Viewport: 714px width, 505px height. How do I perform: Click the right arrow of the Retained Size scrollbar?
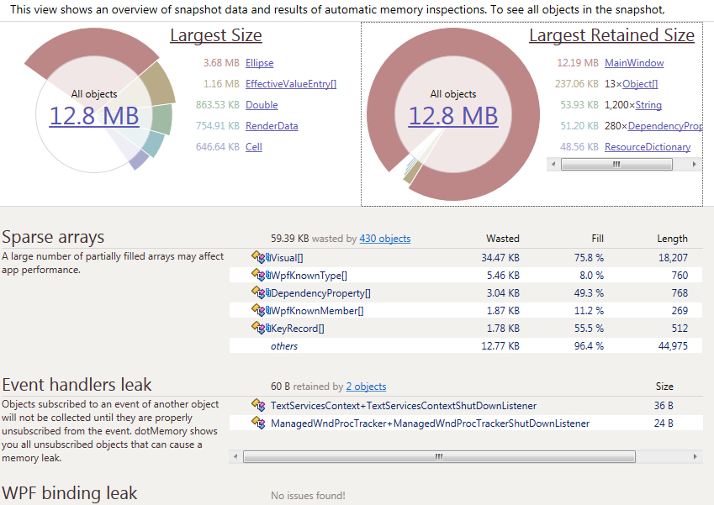click(695, 164)
